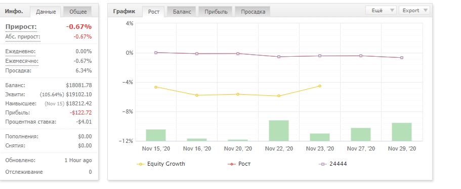Click the Ежедневно label link
Screen dimensions: 461x189
[x=20, y=51]
